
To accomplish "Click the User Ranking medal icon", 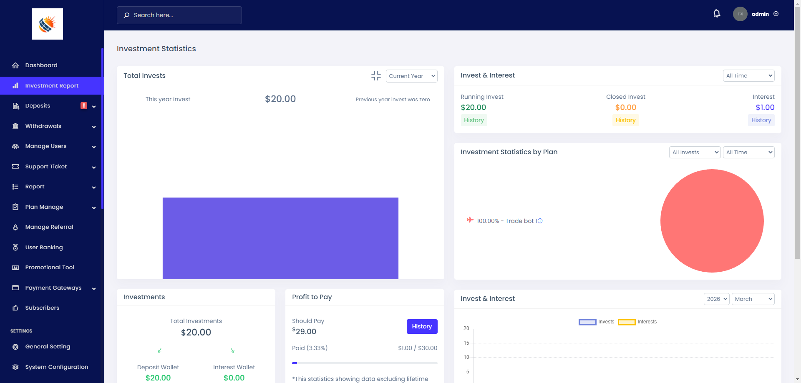I will click(15, 248).
